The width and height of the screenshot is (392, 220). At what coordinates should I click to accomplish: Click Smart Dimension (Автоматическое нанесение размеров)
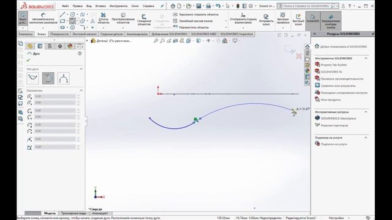pos(43,18)
